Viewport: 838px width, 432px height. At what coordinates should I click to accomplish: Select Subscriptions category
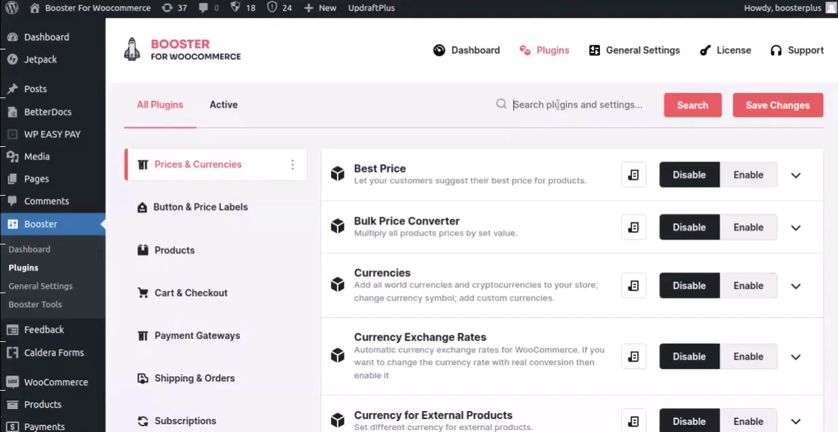point(177,420)
